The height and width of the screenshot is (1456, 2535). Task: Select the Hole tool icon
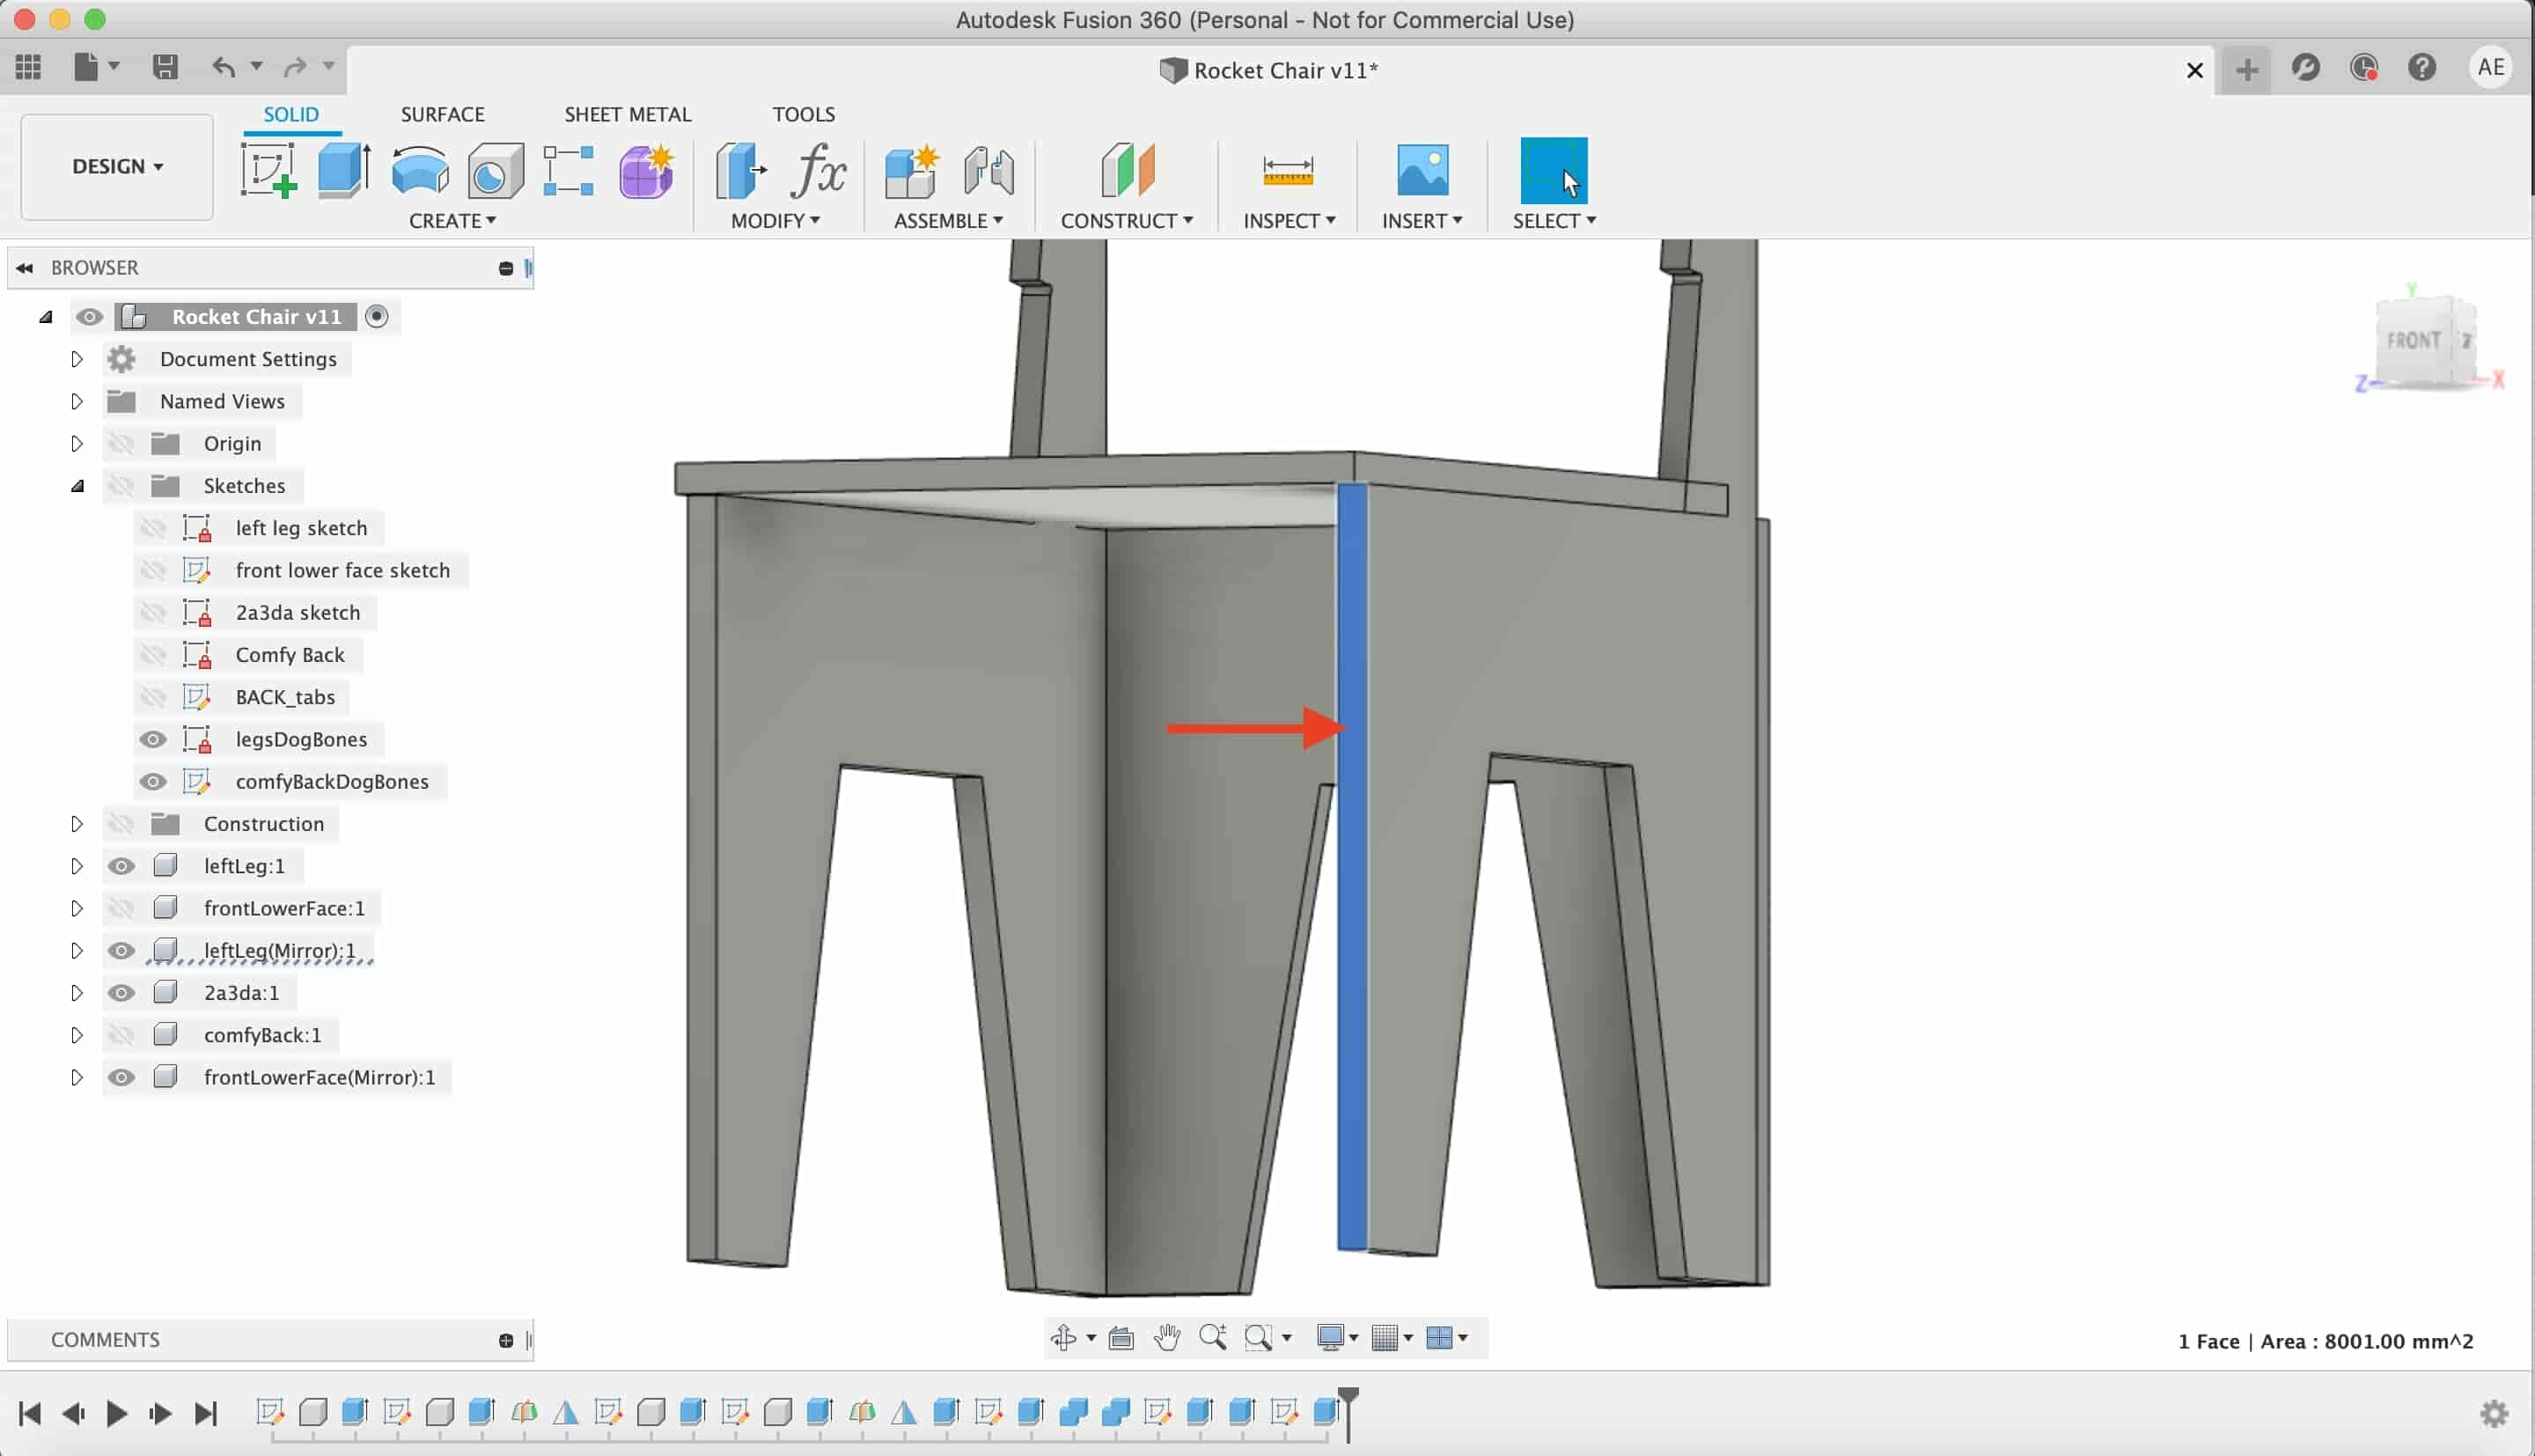click(x=496, y=170)
